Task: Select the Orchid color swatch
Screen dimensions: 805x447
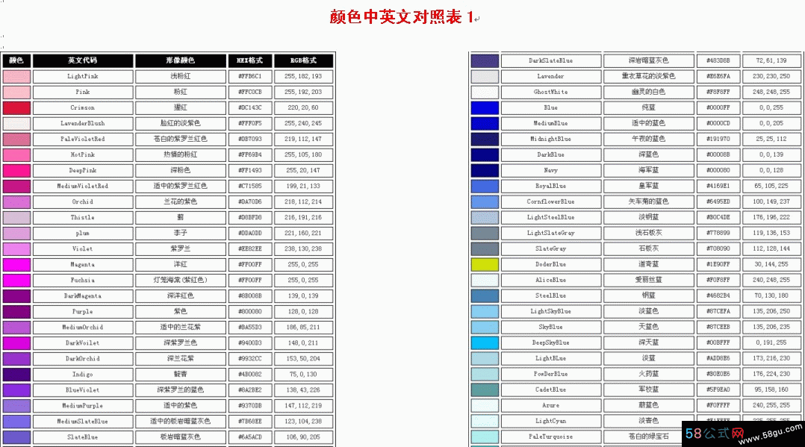Action: (16, 201)
